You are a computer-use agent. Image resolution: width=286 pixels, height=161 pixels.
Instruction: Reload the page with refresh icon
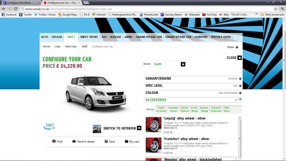click(16, 9)
